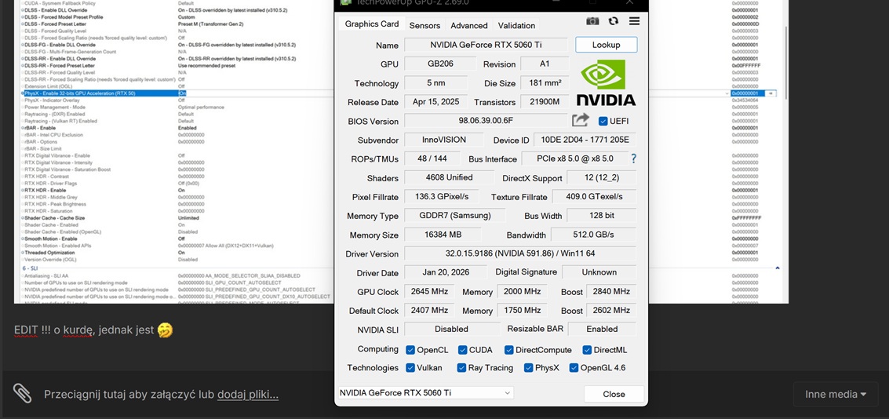
Task: Toggle the PhysX checkbox
Action: click(x=528, y=367)
